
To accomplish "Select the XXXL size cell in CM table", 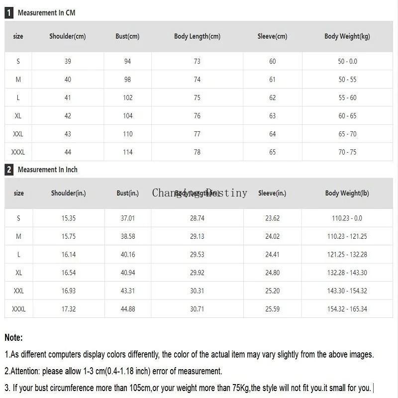I will coord(18,152).
